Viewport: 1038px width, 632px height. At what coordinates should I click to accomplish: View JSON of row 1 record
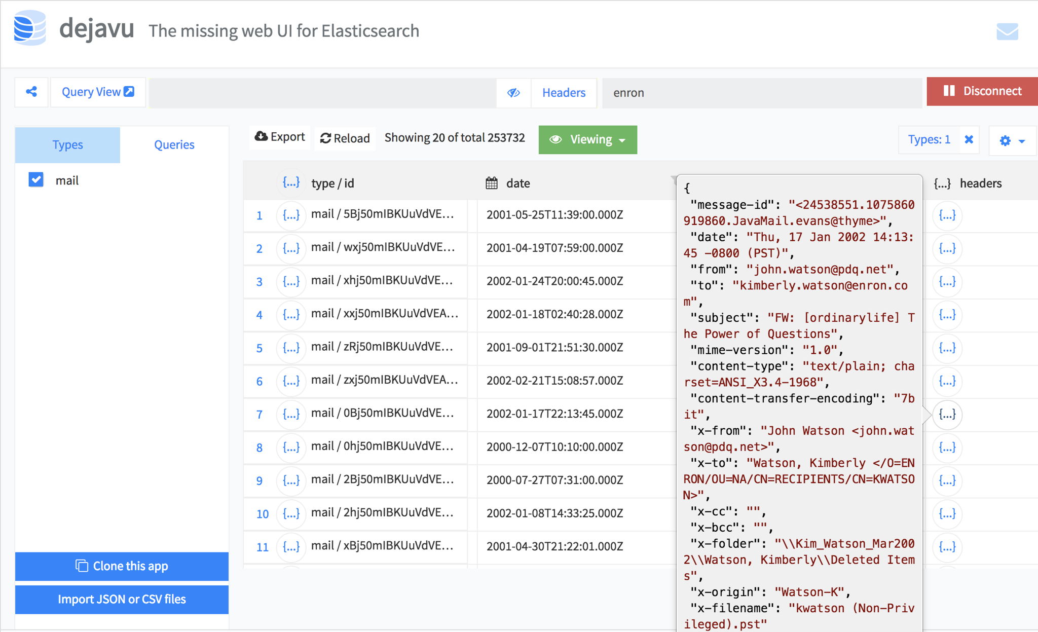click(x=291, y=215)
